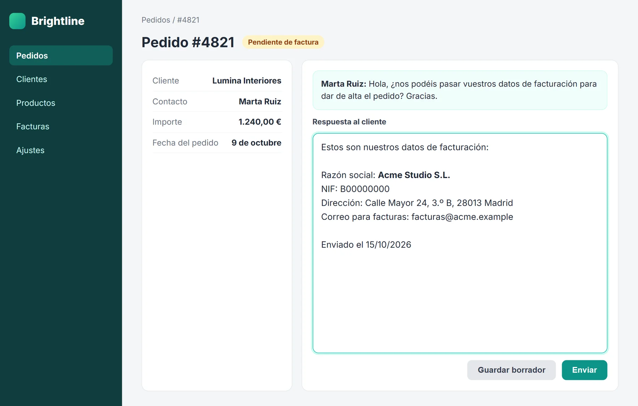The width and height of the screenshot is (638, 406).
Task: Click the Dirección Calle Mayor 24 line
Action: tap(417, 203)
